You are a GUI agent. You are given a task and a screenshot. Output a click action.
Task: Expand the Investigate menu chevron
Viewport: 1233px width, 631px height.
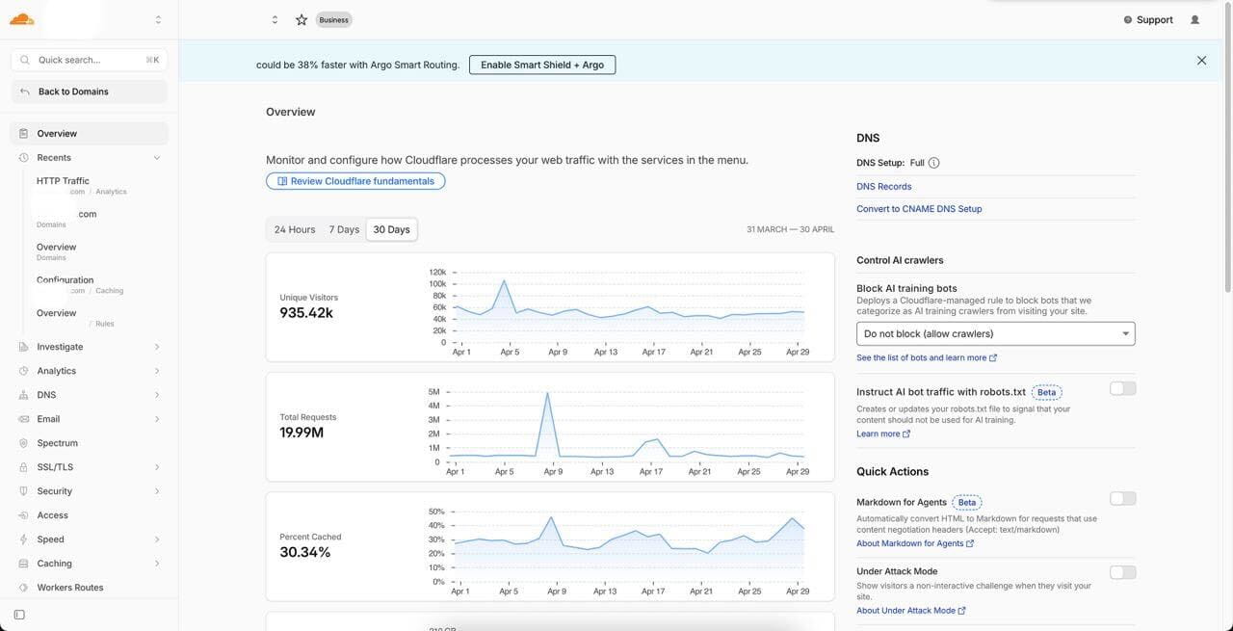[x=157, y=347]
